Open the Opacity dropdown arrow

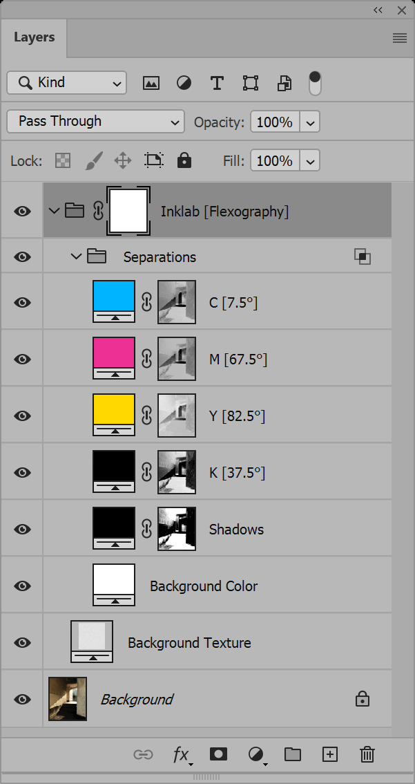(x=311, y=122)
